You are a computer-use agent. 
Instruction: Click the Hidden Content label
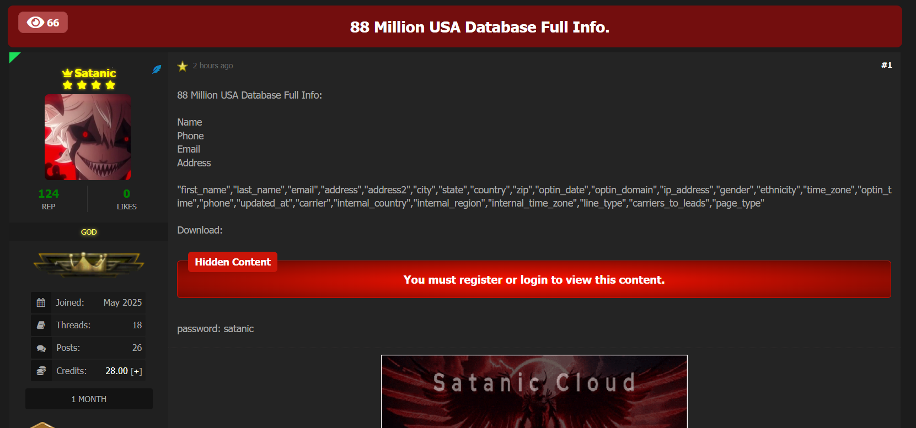[x=233, y=262]
